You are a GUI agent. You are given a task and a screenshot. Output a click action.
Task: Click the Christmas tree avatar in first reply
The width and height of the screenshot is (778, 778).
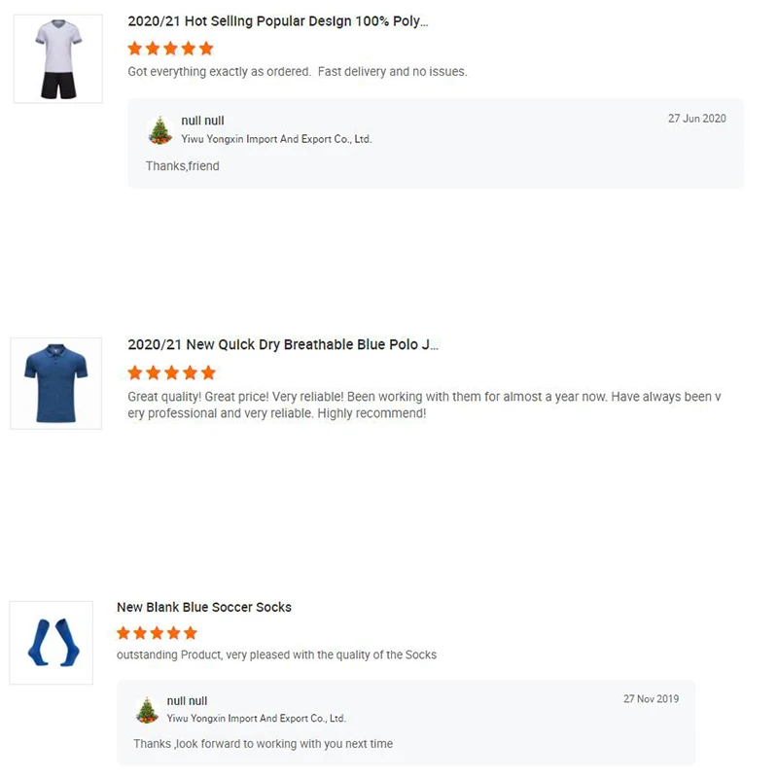160,130
